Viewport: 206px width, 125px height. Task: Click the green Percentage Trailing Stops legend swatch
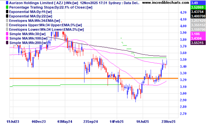[7, 7]
